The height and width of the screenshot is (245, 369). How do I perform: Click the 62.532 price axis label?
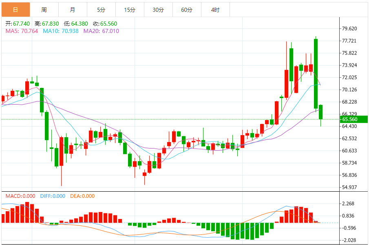349,139
